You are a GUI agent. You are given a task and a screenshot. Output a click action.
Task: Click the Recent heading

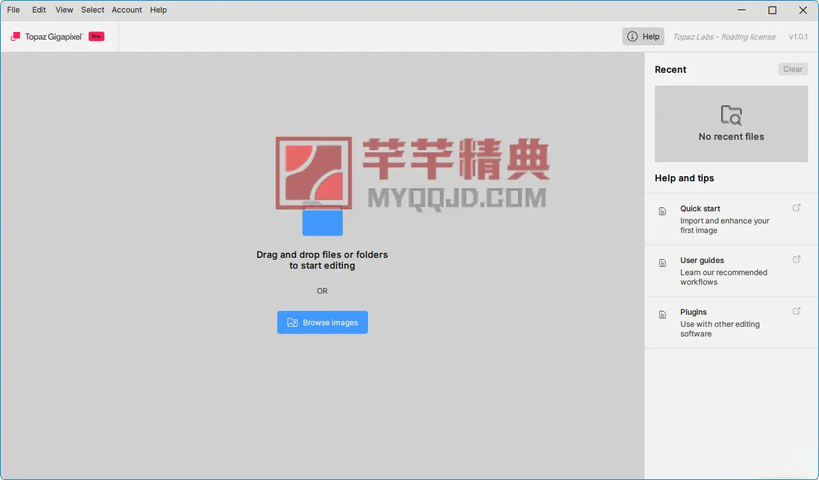671,70
